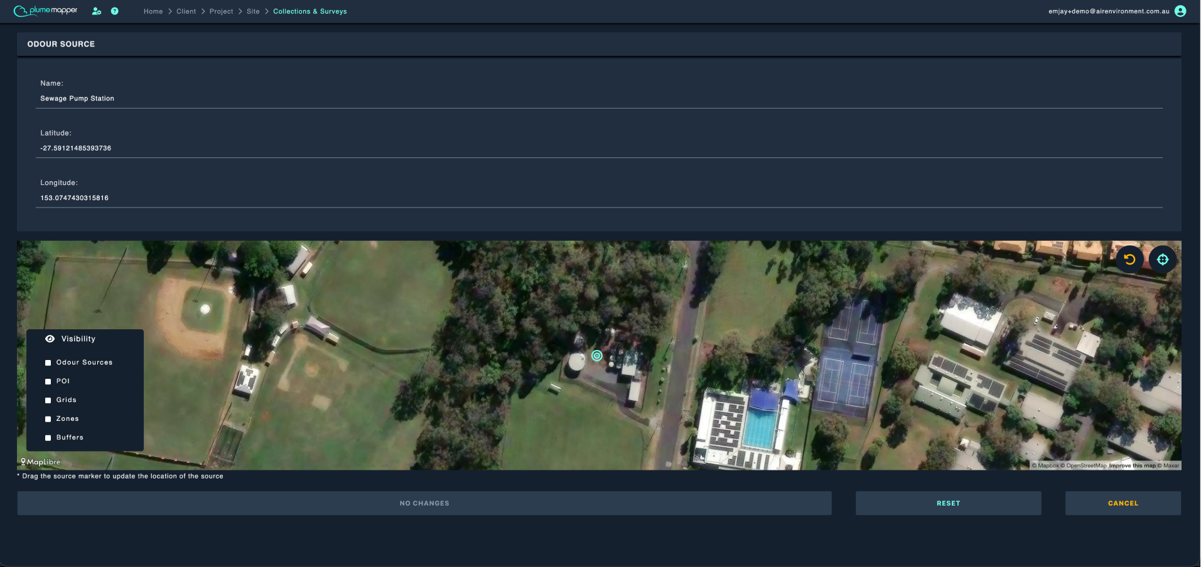1201x567 pixels.
Task: Go to Client breadcrumb
Action: (x=186, y=11)
